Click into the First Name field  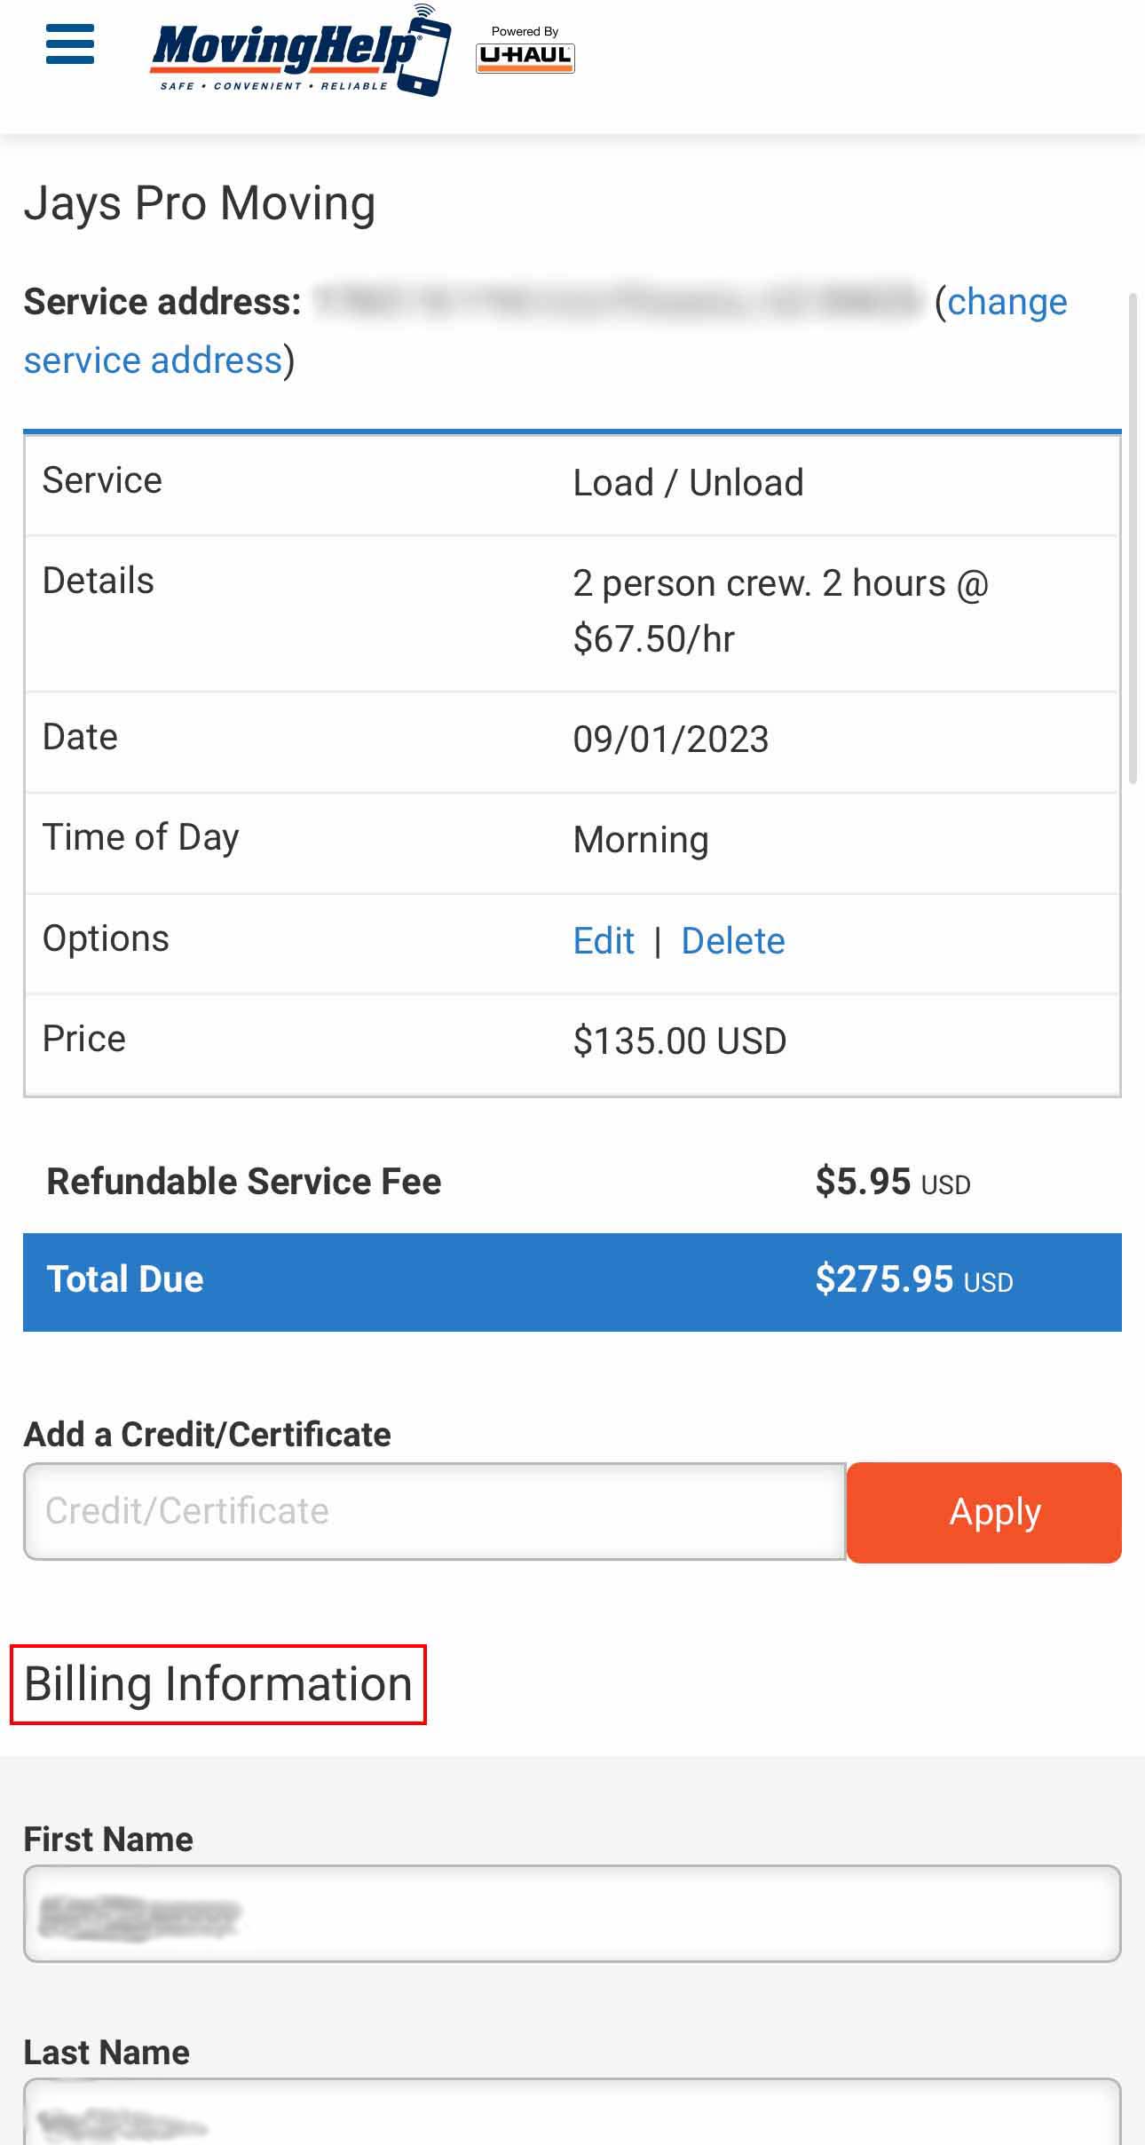[x=572, y=1914]
